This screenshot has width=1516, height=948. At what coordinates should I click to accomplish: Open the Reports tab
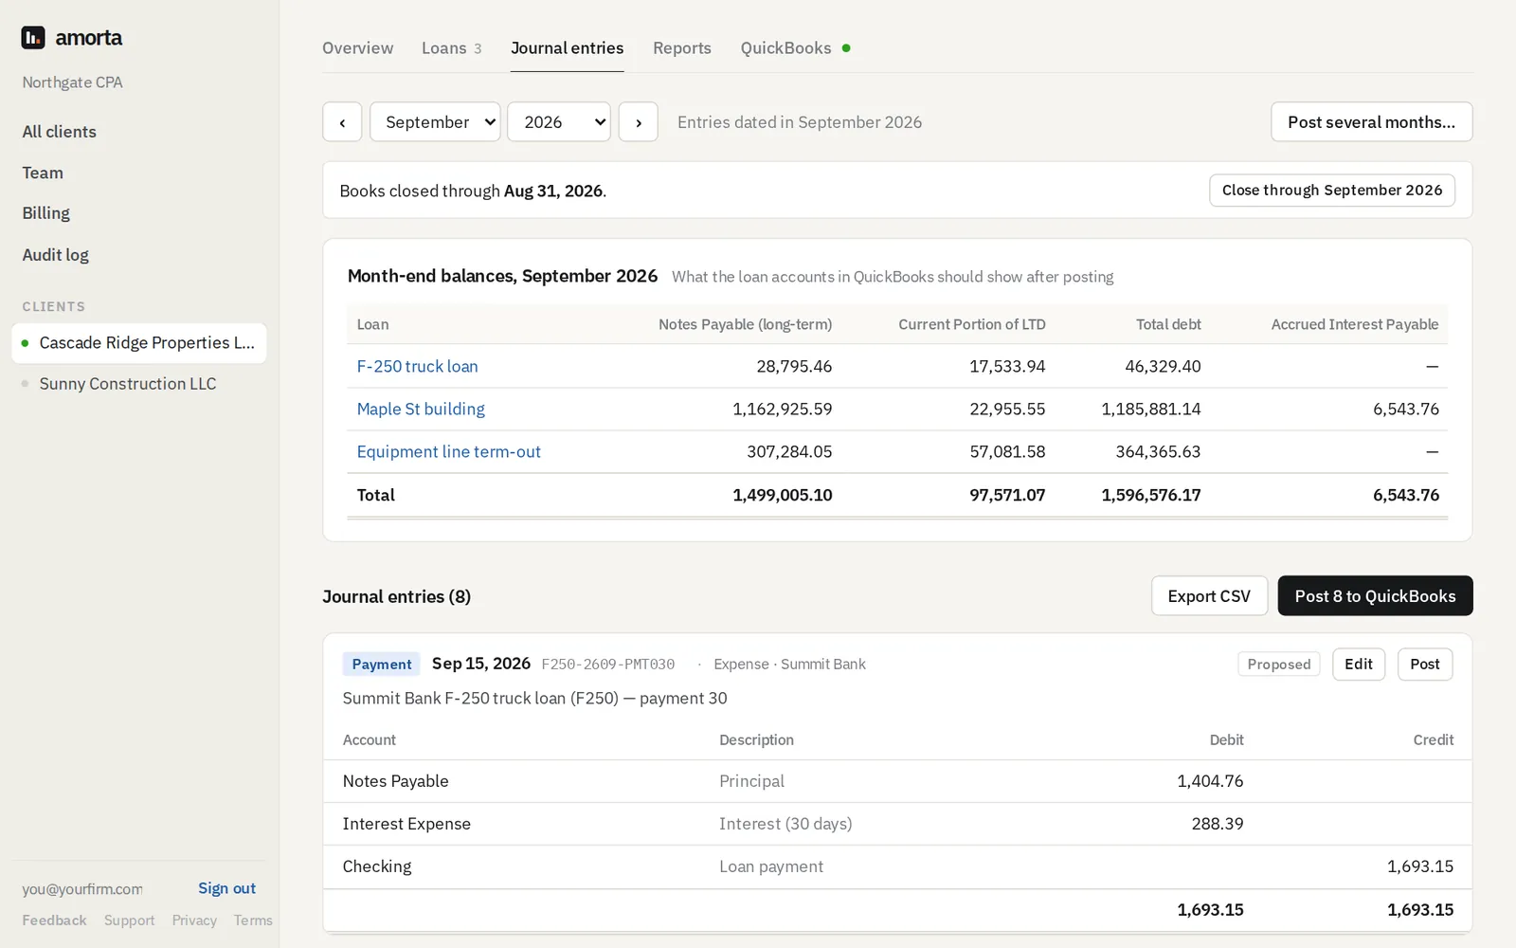point(682,48)
